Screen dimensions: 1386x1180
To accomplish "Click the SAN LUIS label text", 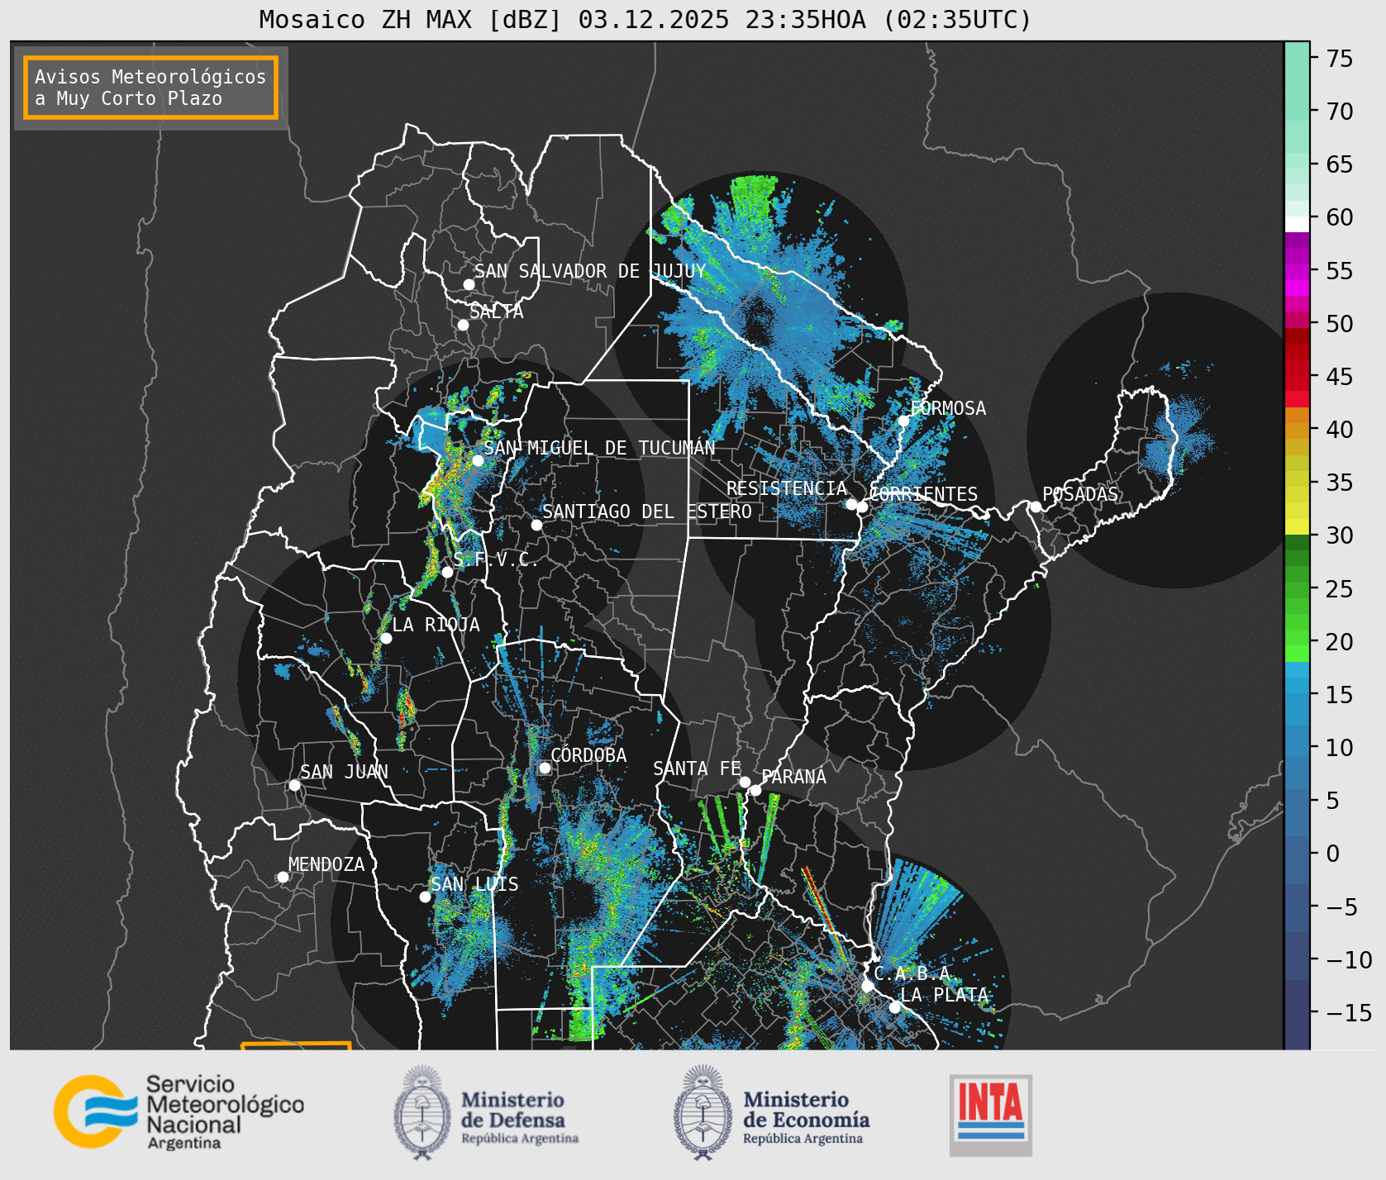I will 475,884.
